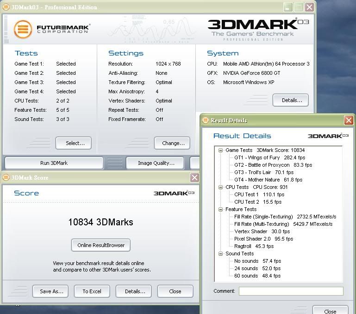Viewport: 356px width, 314px height.
Task: Collapse the Game Tests tree node
Action: tap(220, 151)
